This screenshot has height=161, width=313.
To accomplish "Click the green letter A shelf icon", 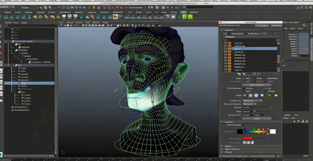I will [191, 16].
